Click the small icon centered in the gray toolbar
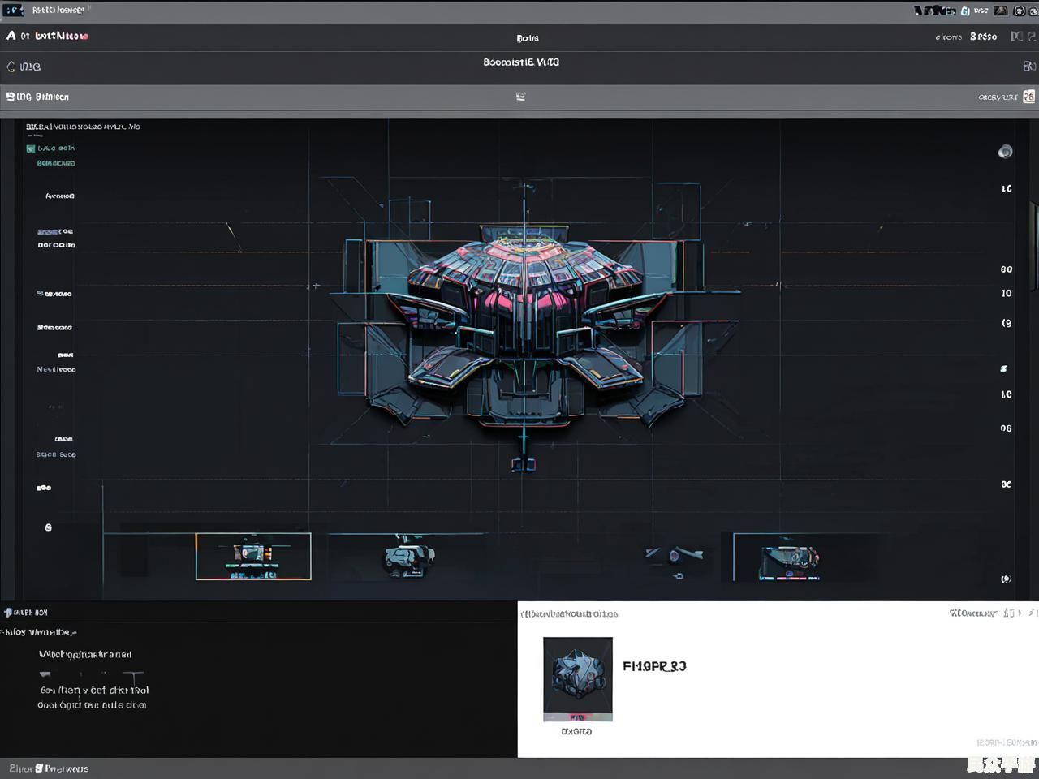This screenshot has height=779, width=1039. (x=520, y=97)
